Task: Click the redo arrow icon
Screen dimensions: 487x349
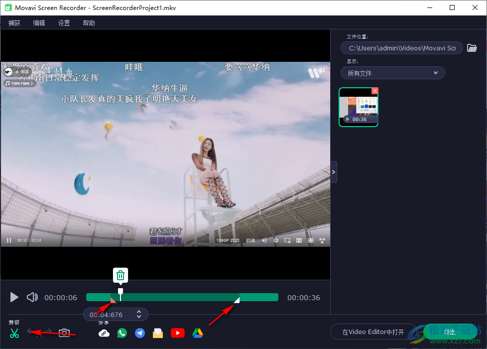Action: (x=47, y=332)
